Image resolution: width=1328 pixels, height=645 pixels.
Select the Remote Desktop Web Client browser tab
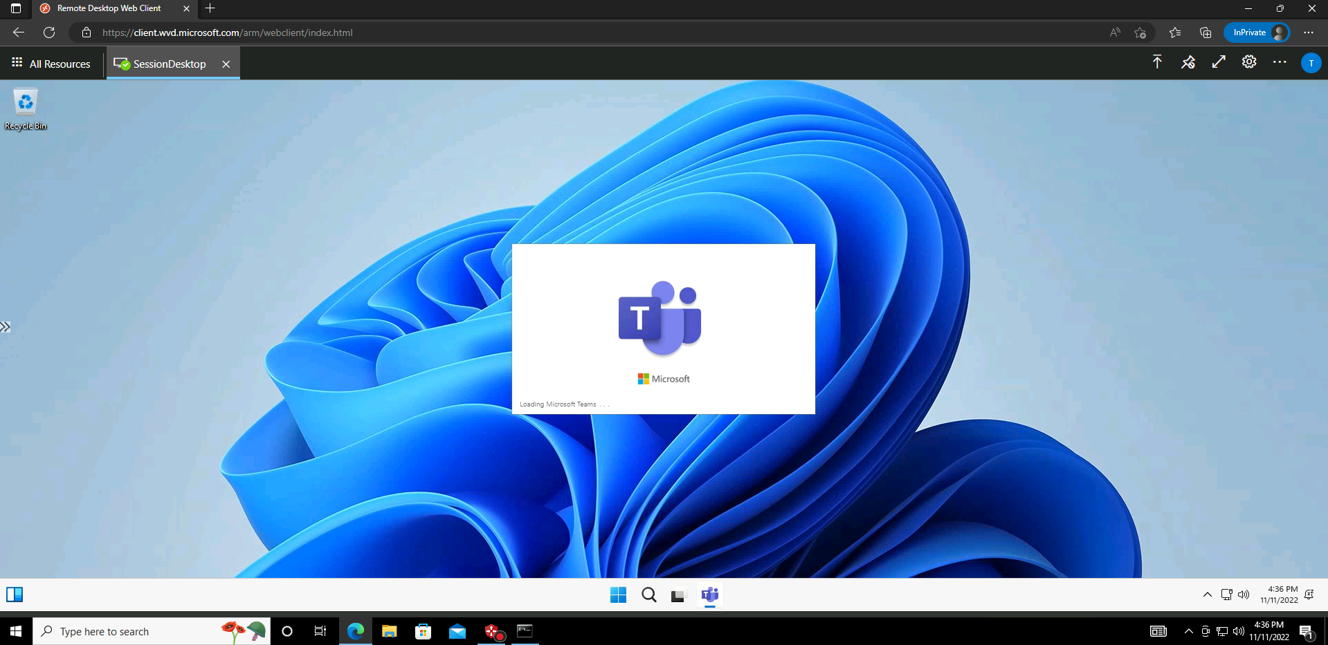(114, 8)
